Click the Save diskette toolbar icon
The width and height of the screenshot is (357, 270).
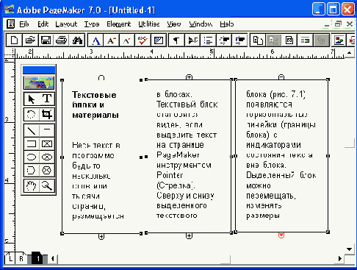[46, 40]
